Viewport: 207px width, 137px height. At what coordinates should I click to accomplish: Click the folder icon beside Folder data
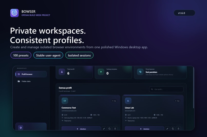coord(19,81)
